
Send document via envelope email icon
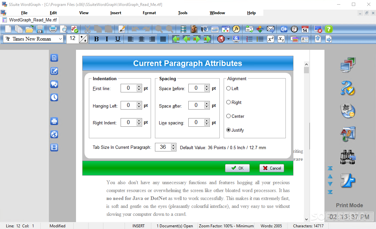pyautogui.click(x=271, y=29)
